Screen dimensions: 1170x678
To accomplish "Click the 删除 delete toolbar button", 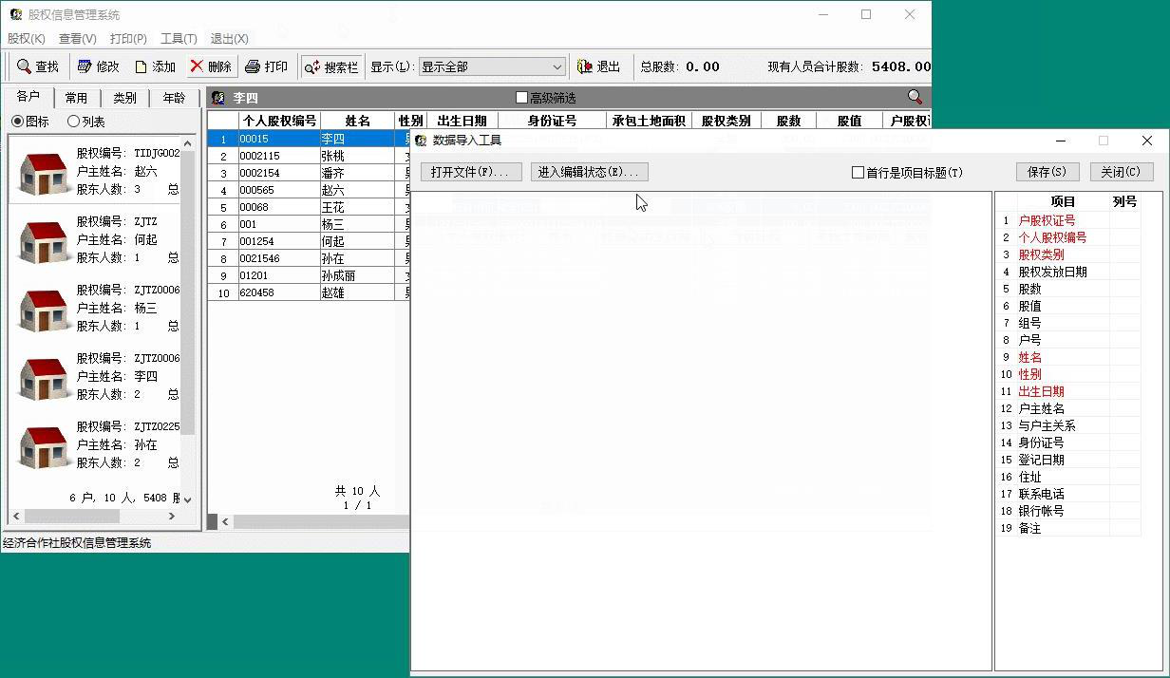I will point(211,66).
